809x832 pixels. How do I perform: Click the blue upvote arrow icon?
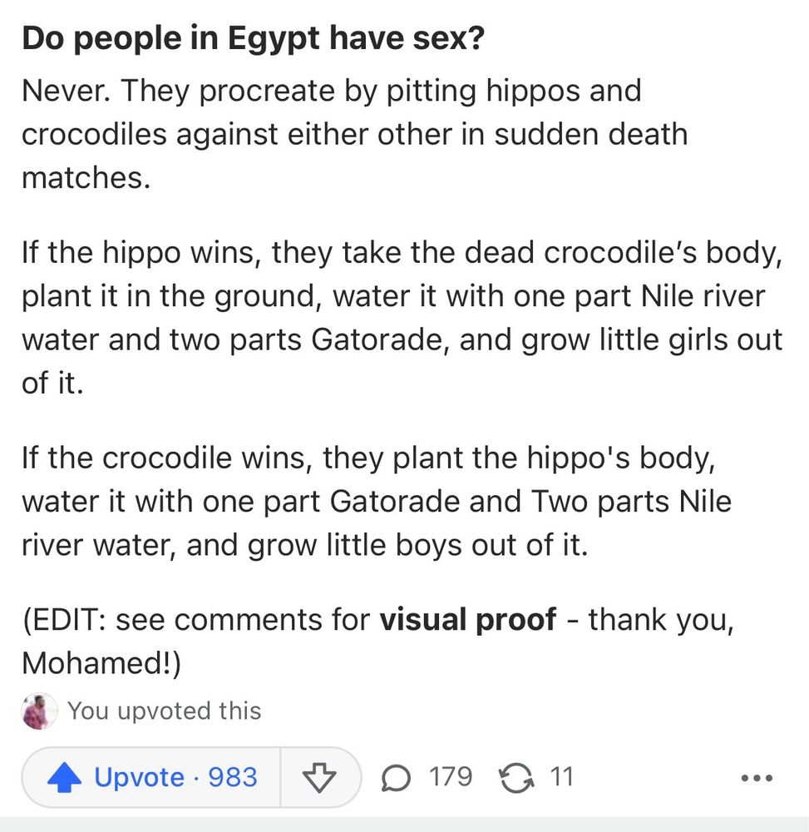[64, 778]
